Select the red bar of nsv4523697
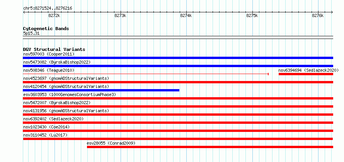The height and width of the screenshot is (162, 344). pyautogui.click(x=178, y=82)
